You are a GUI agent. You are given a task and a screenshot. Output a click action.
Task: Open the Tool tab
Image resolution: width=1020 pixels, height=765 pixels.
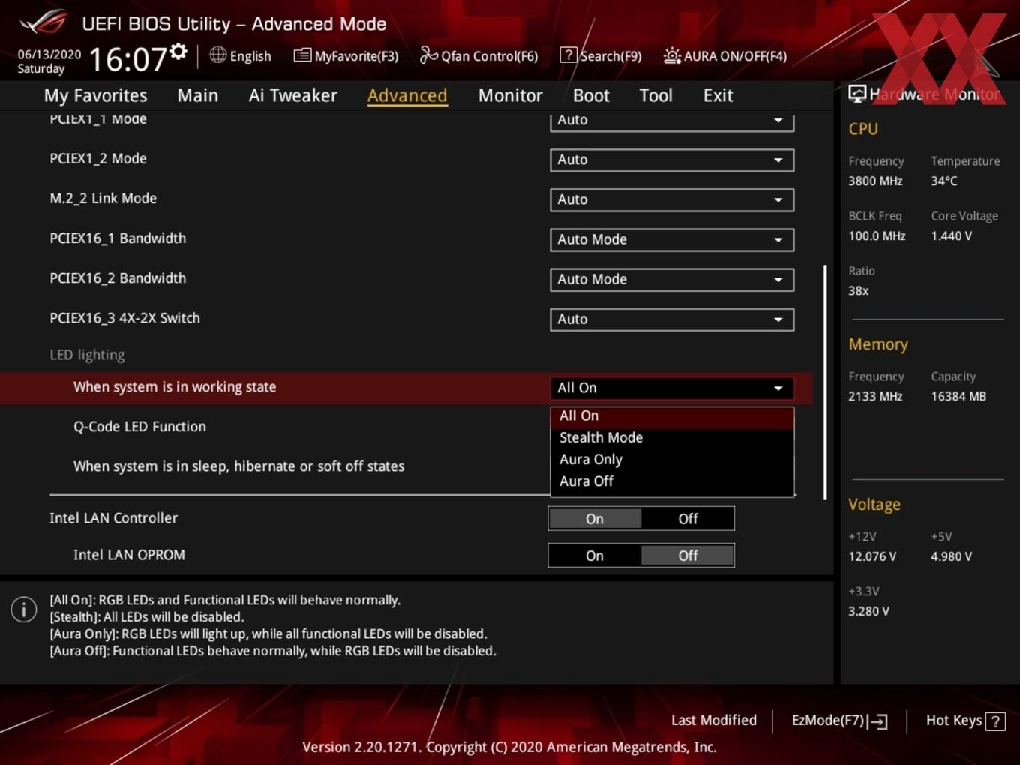pyautogui.click(x=656, y=95)
